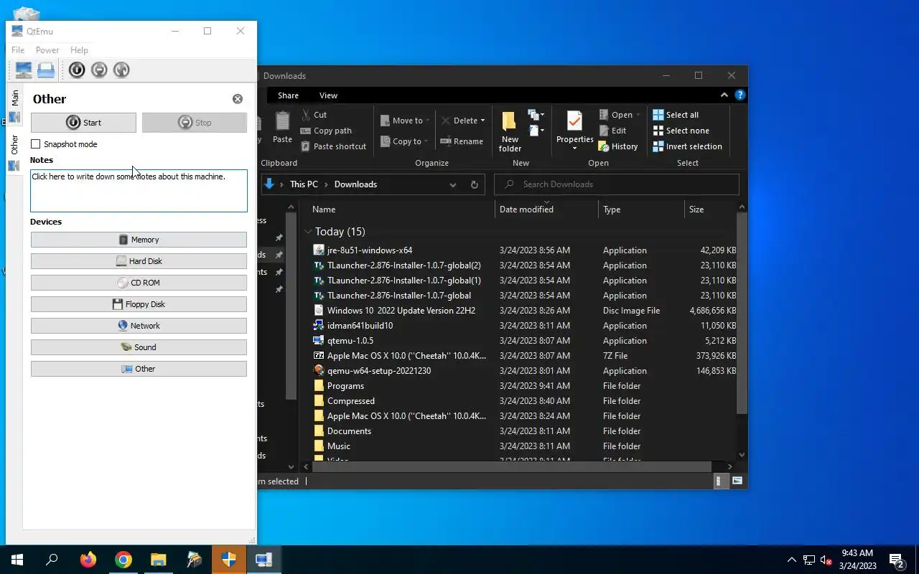Open the Floppy Disk device settings

coord(139,304)
